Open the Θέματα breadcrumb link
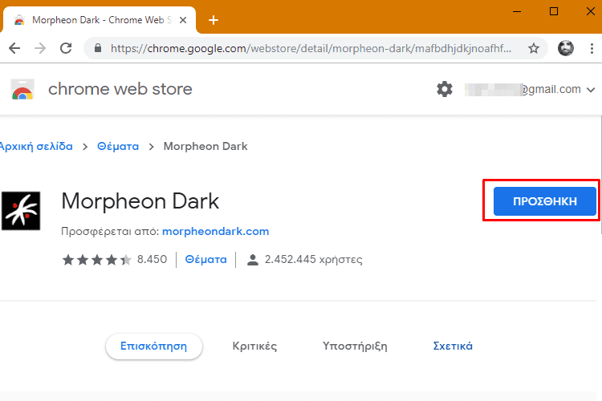Screen dimensions: 602x401 point(118,146)
